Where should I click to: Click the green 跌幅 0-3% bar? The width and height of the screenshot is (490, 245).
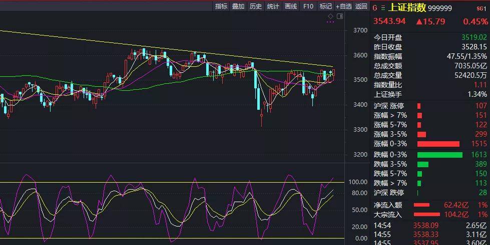click(439, 155)
